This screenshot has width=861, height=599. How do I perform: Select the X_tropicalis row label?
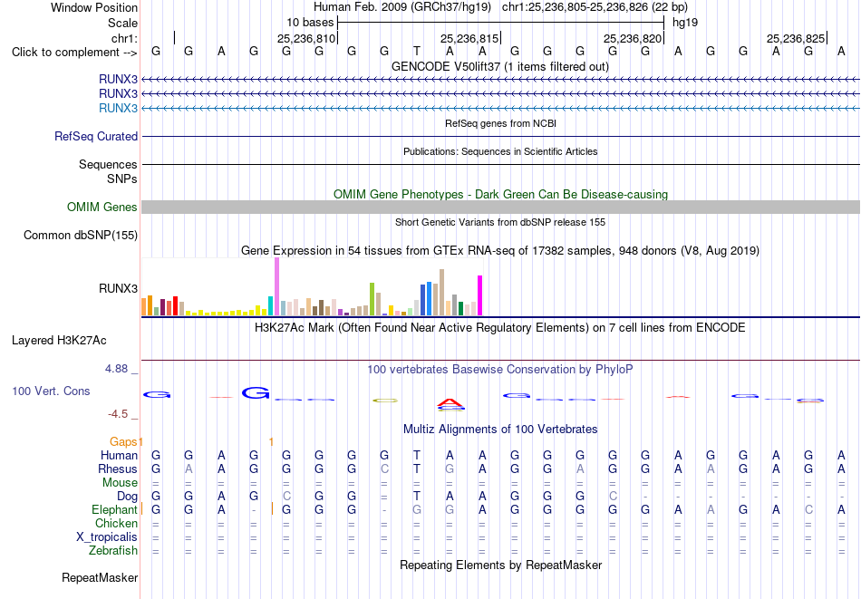point(107,537)
